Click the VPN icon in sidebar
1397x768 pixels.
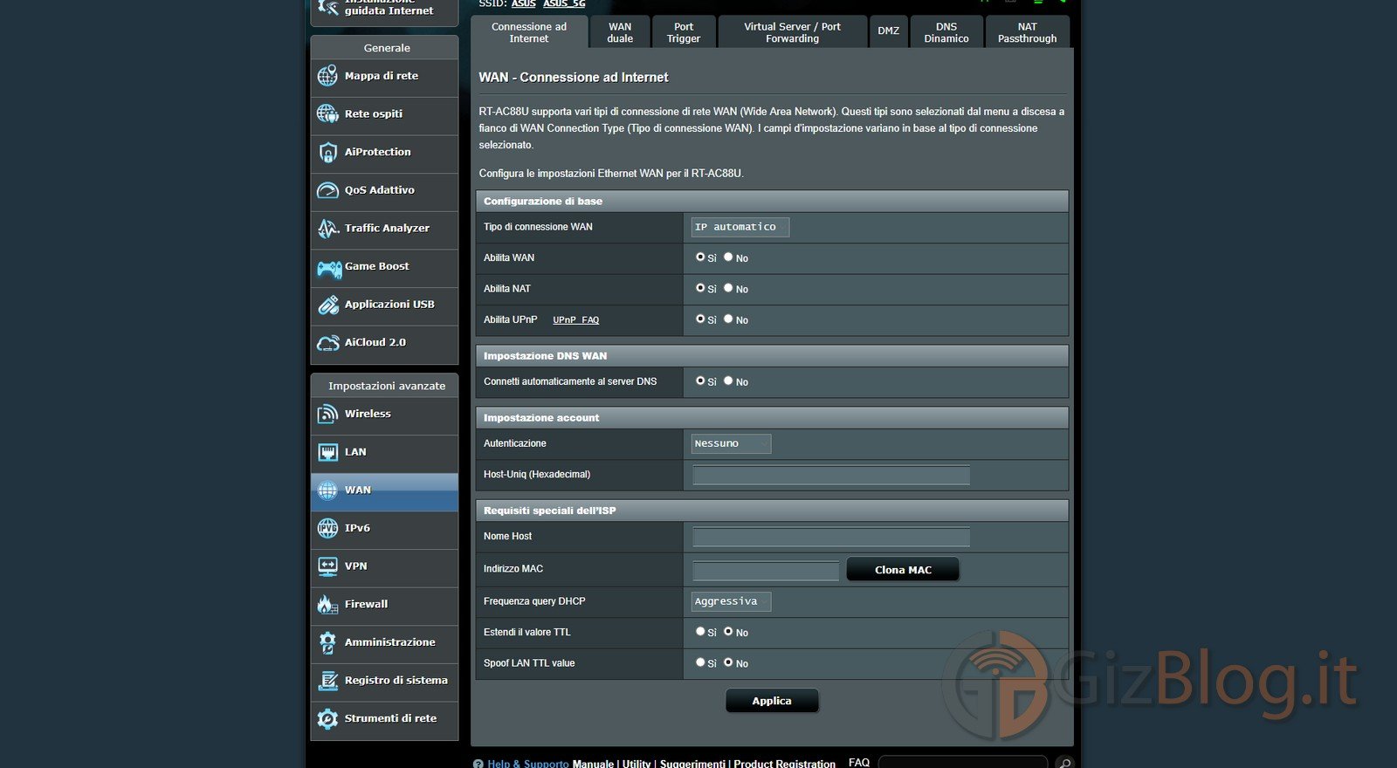(327, 566)
